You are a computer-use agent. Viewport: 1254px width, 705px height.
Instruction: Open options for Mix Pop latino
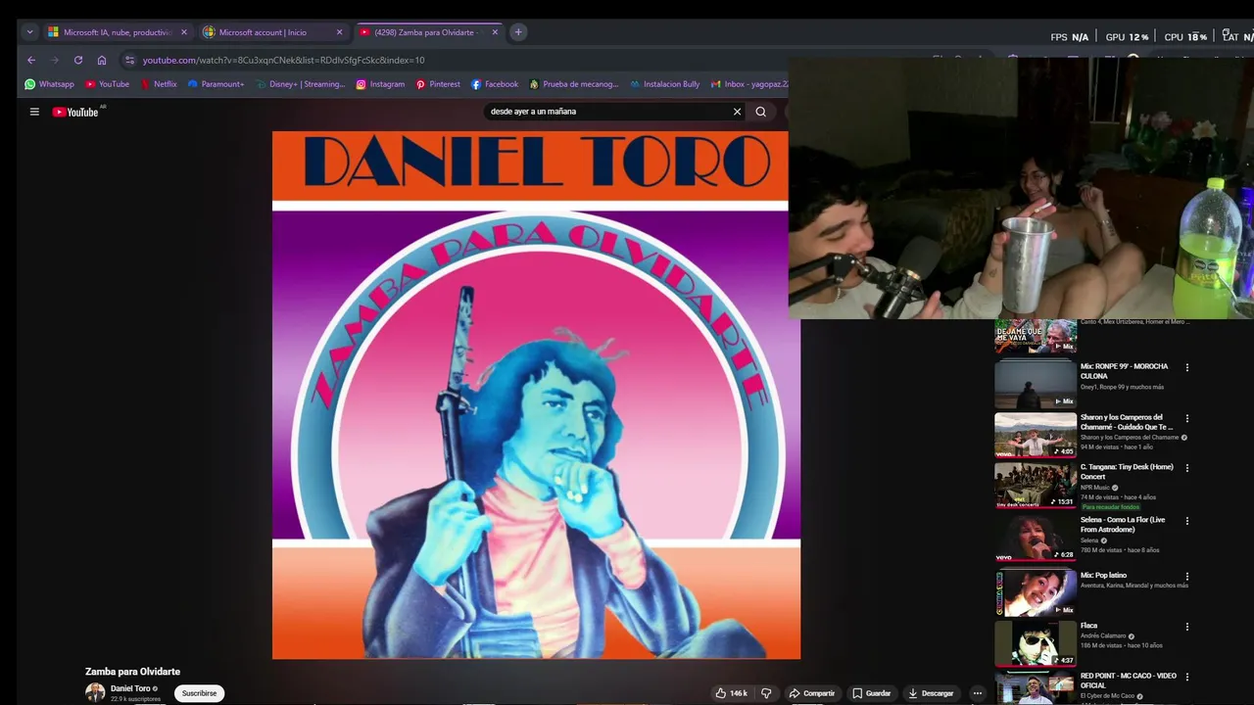pos(1187,577)
